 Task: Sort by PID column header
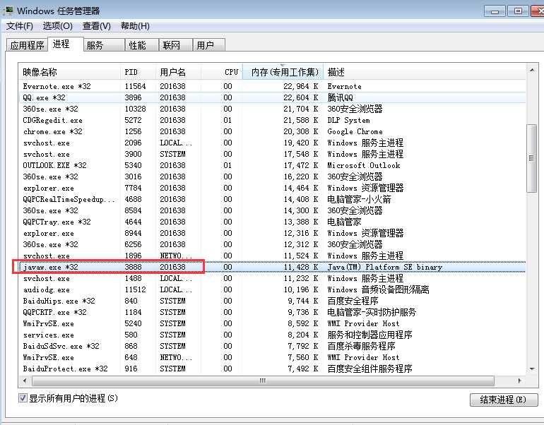click(x=138, y=72)
